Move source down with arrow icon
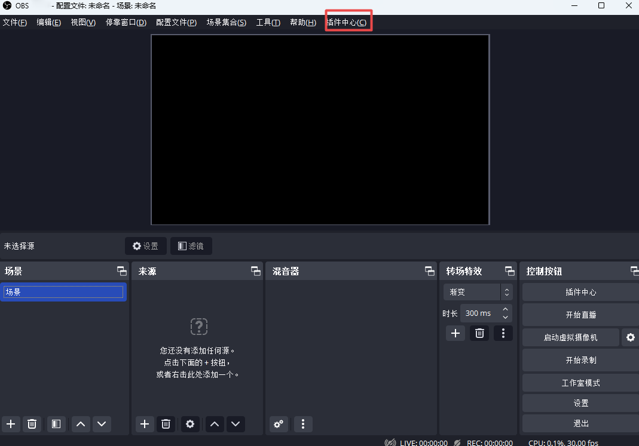The image size is (639, 446). coord(236,424)
